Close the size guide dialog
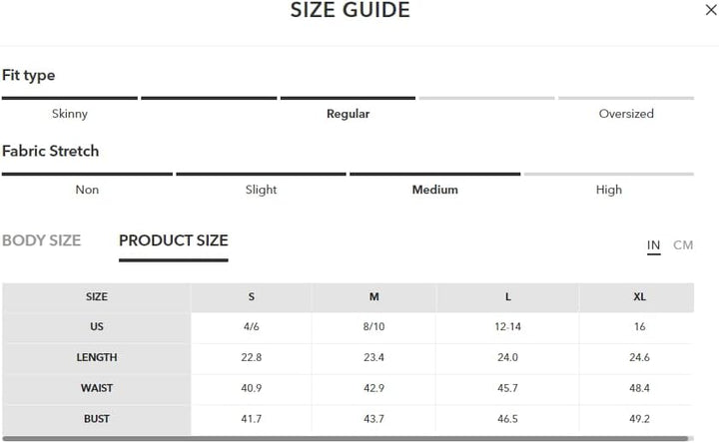Screen dimensions: 719x443 [x=710, y=10]
